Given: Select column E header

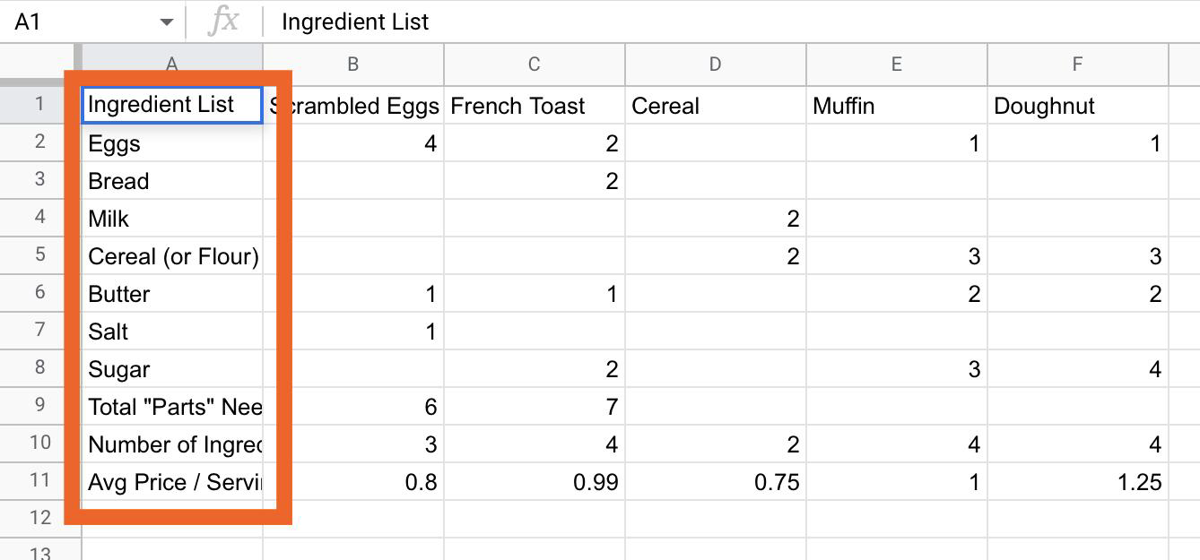Looking at the screenshot, I should click(x=897, y=64).
